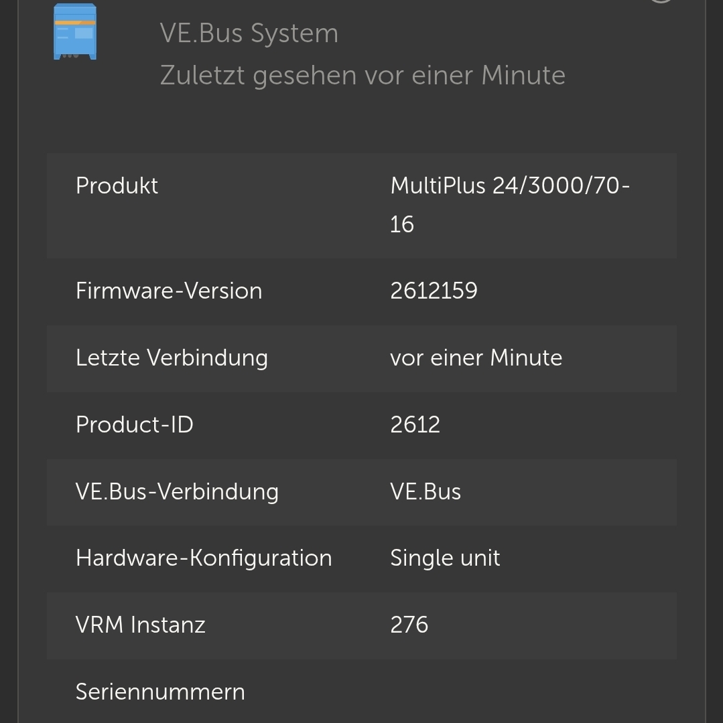Viewport: 723px width, 723px height.
Task: Select the Produkt row label
Action: [117, 185]
